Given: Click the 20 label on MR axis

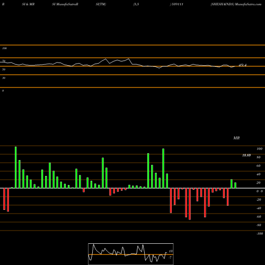Looking at the screenshot, I should (259, 183).
